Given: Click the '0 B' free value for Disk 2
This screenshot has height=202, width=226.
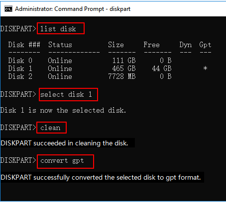Looking at the screenshot, I should [x=166, y=76].
